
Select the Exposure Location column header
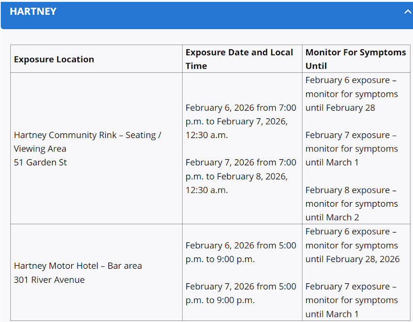pyautogui.click(x=54, y=59)
